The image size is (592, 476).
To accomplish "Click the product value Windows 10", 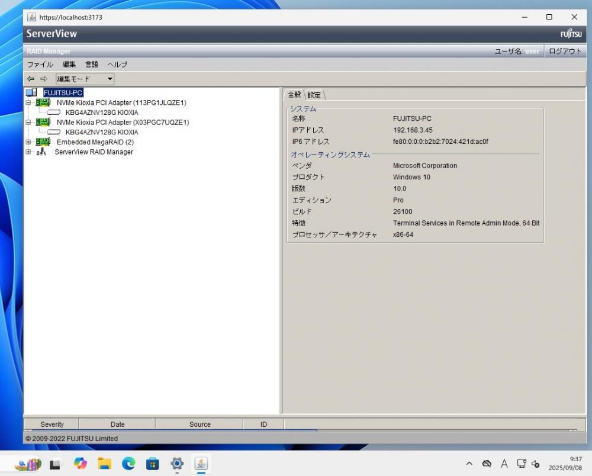I will coord(411,177).
